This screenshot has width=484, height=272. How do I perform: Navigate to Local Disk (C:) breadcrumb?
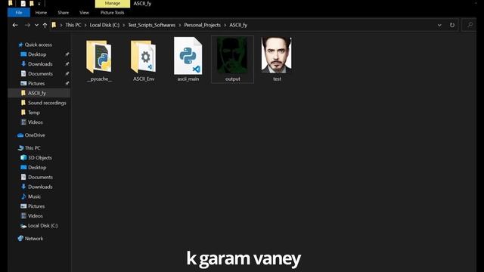pyautogui.click(x=104, y=25)
